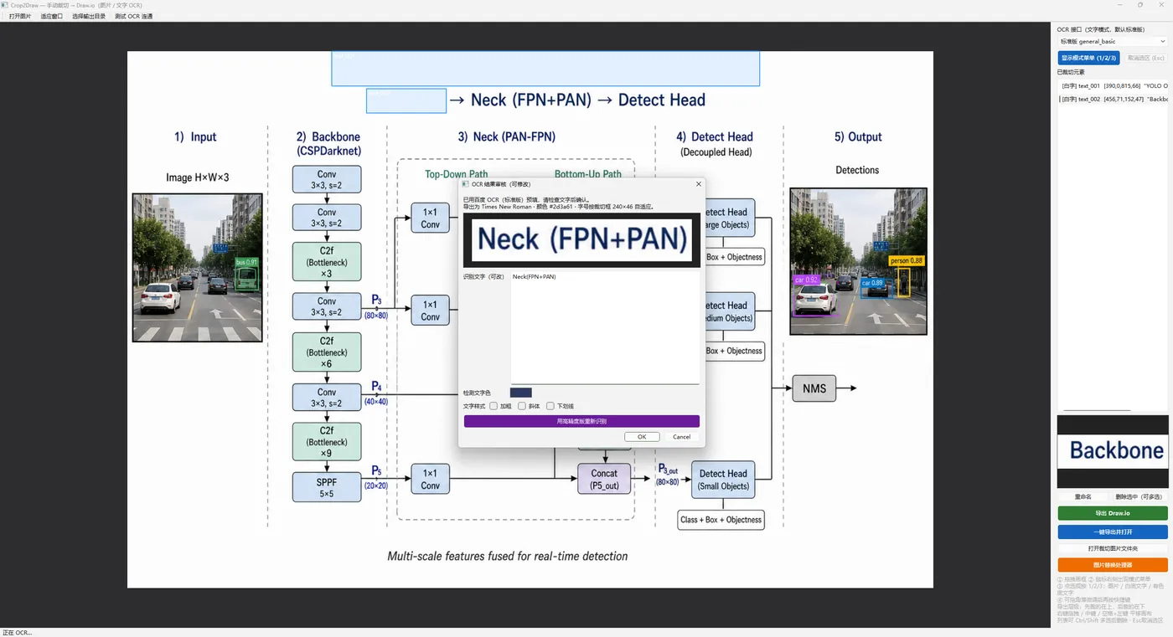1173x637 pixels.
Task: Click the blue 一键导出并打开 button
Action: 1113,532
